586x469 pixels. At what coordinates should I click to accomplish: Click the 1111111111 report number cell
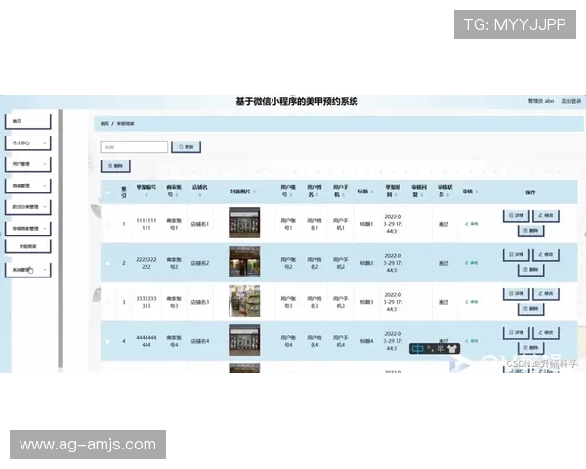point(146,224)
